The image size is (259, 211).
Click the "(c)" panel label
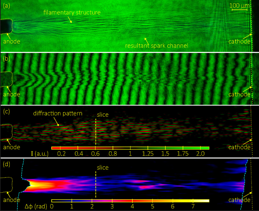6,112
